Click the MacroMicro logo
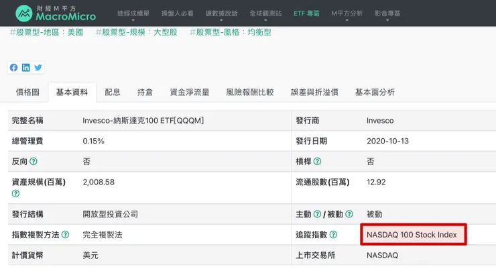Viewport: 496px width, 273px height. [56, 13]
